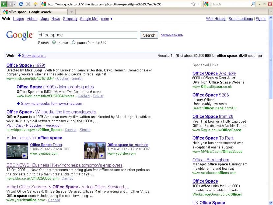
Task: Open 'Office Space £203' sponsored link
Action: [x=210, y=95]
